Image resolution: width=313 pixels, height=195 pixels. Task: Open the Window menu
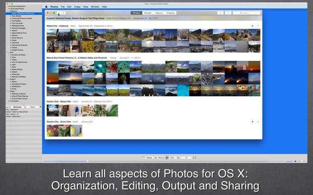[95, 7]
